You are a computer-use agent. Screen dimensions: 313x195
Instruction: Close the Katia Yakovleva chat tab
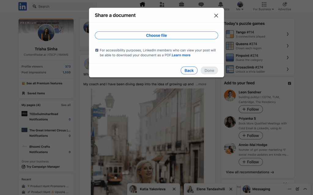[174, 189]
